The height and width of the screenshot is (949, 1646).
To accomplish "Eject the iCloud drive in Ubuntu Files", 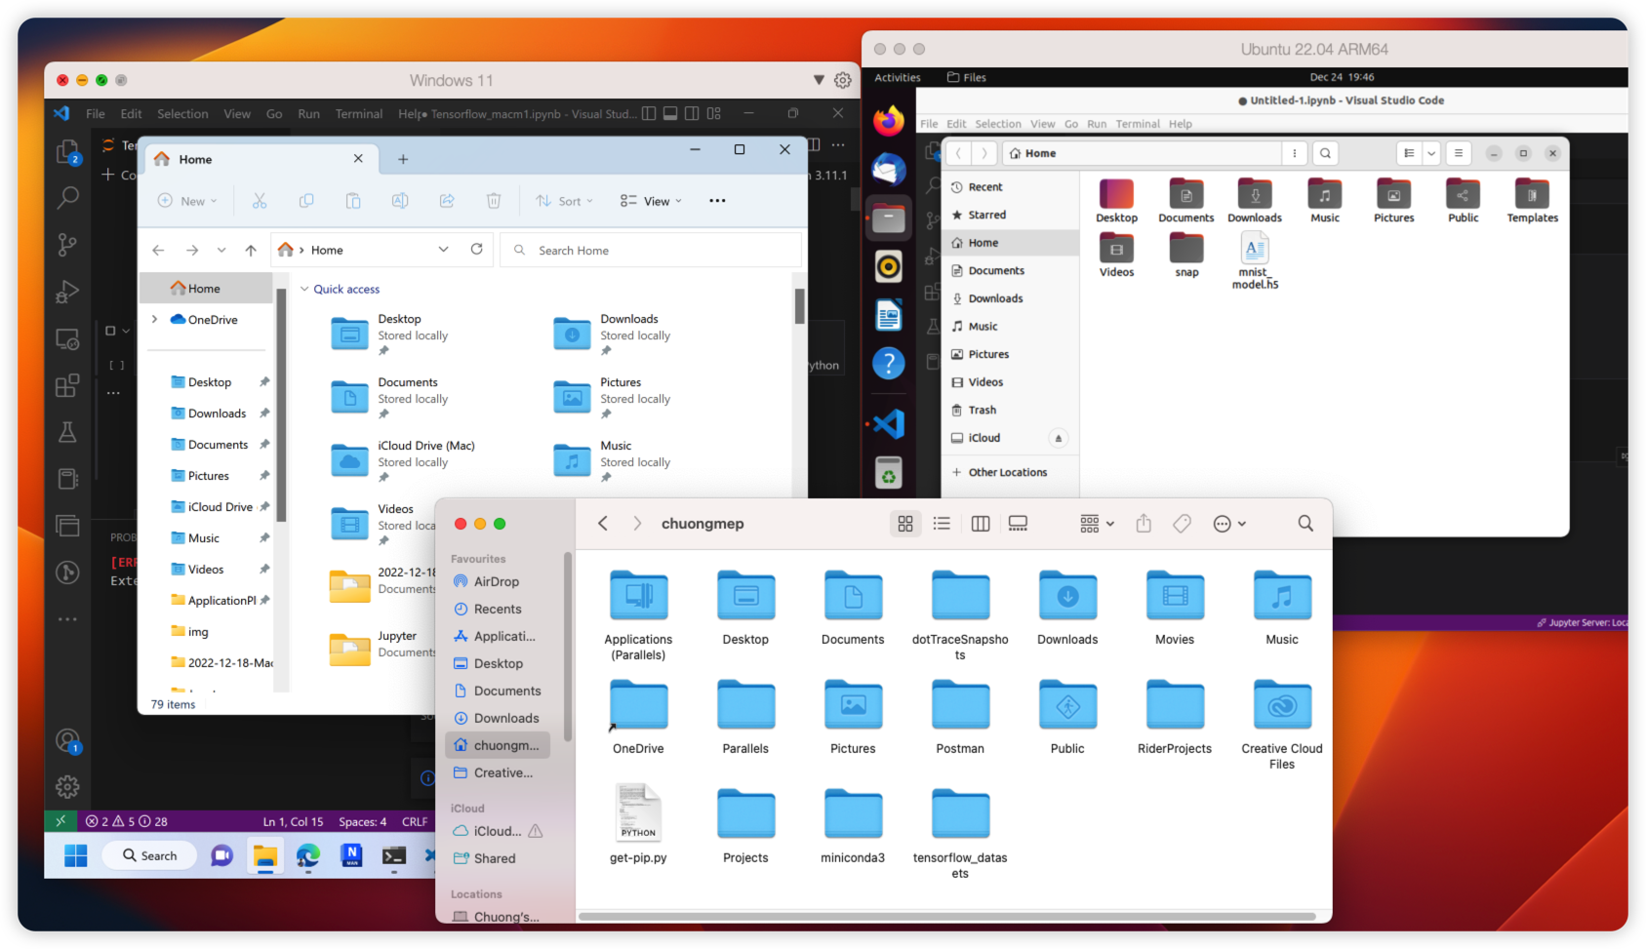I will pos(1058,439).
